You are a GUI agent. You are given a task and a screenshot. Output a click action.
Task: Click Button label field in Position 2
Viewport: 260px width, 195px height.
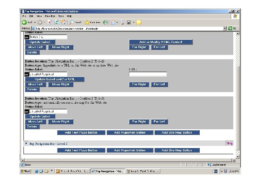(x=48, y=74)
